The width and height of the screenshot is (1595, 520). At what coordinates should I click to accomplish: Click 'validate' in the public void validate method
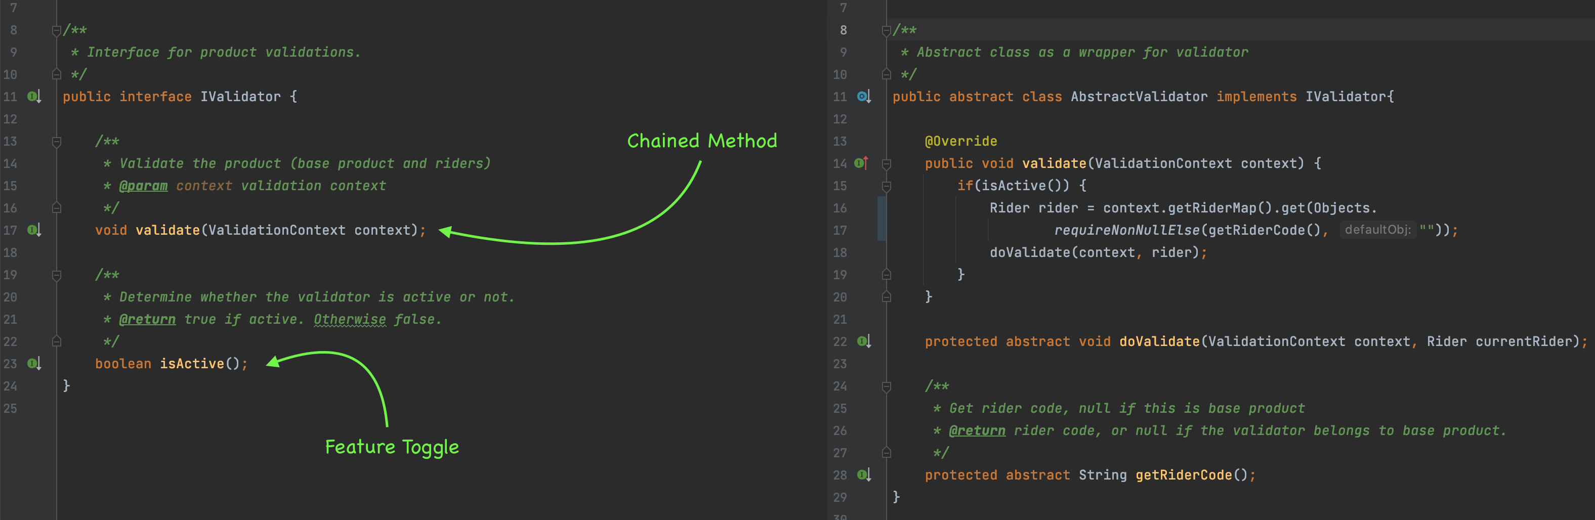[1055, 163]
